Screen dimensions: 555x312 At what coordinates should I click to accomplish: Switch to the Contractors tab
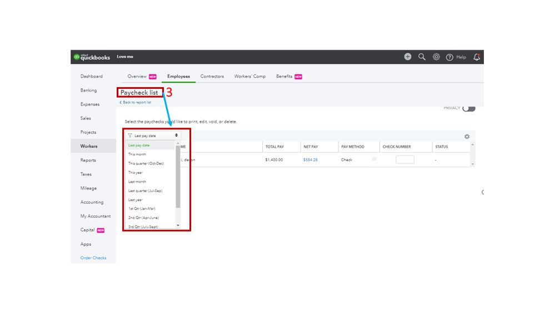point(212,77)
